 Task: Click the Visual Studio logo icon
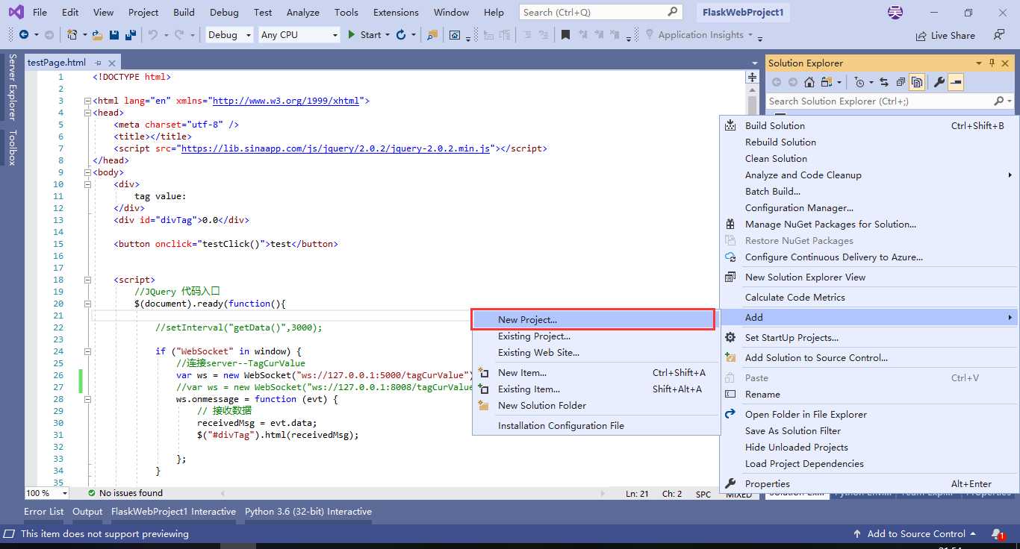15,12
